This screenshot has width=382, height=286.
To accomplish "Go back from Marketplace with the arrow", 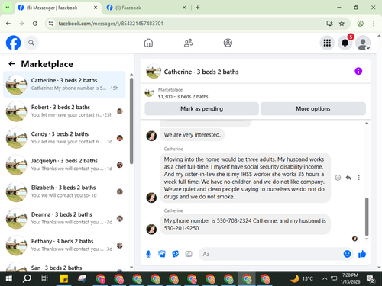I will [x=11, y=64].
